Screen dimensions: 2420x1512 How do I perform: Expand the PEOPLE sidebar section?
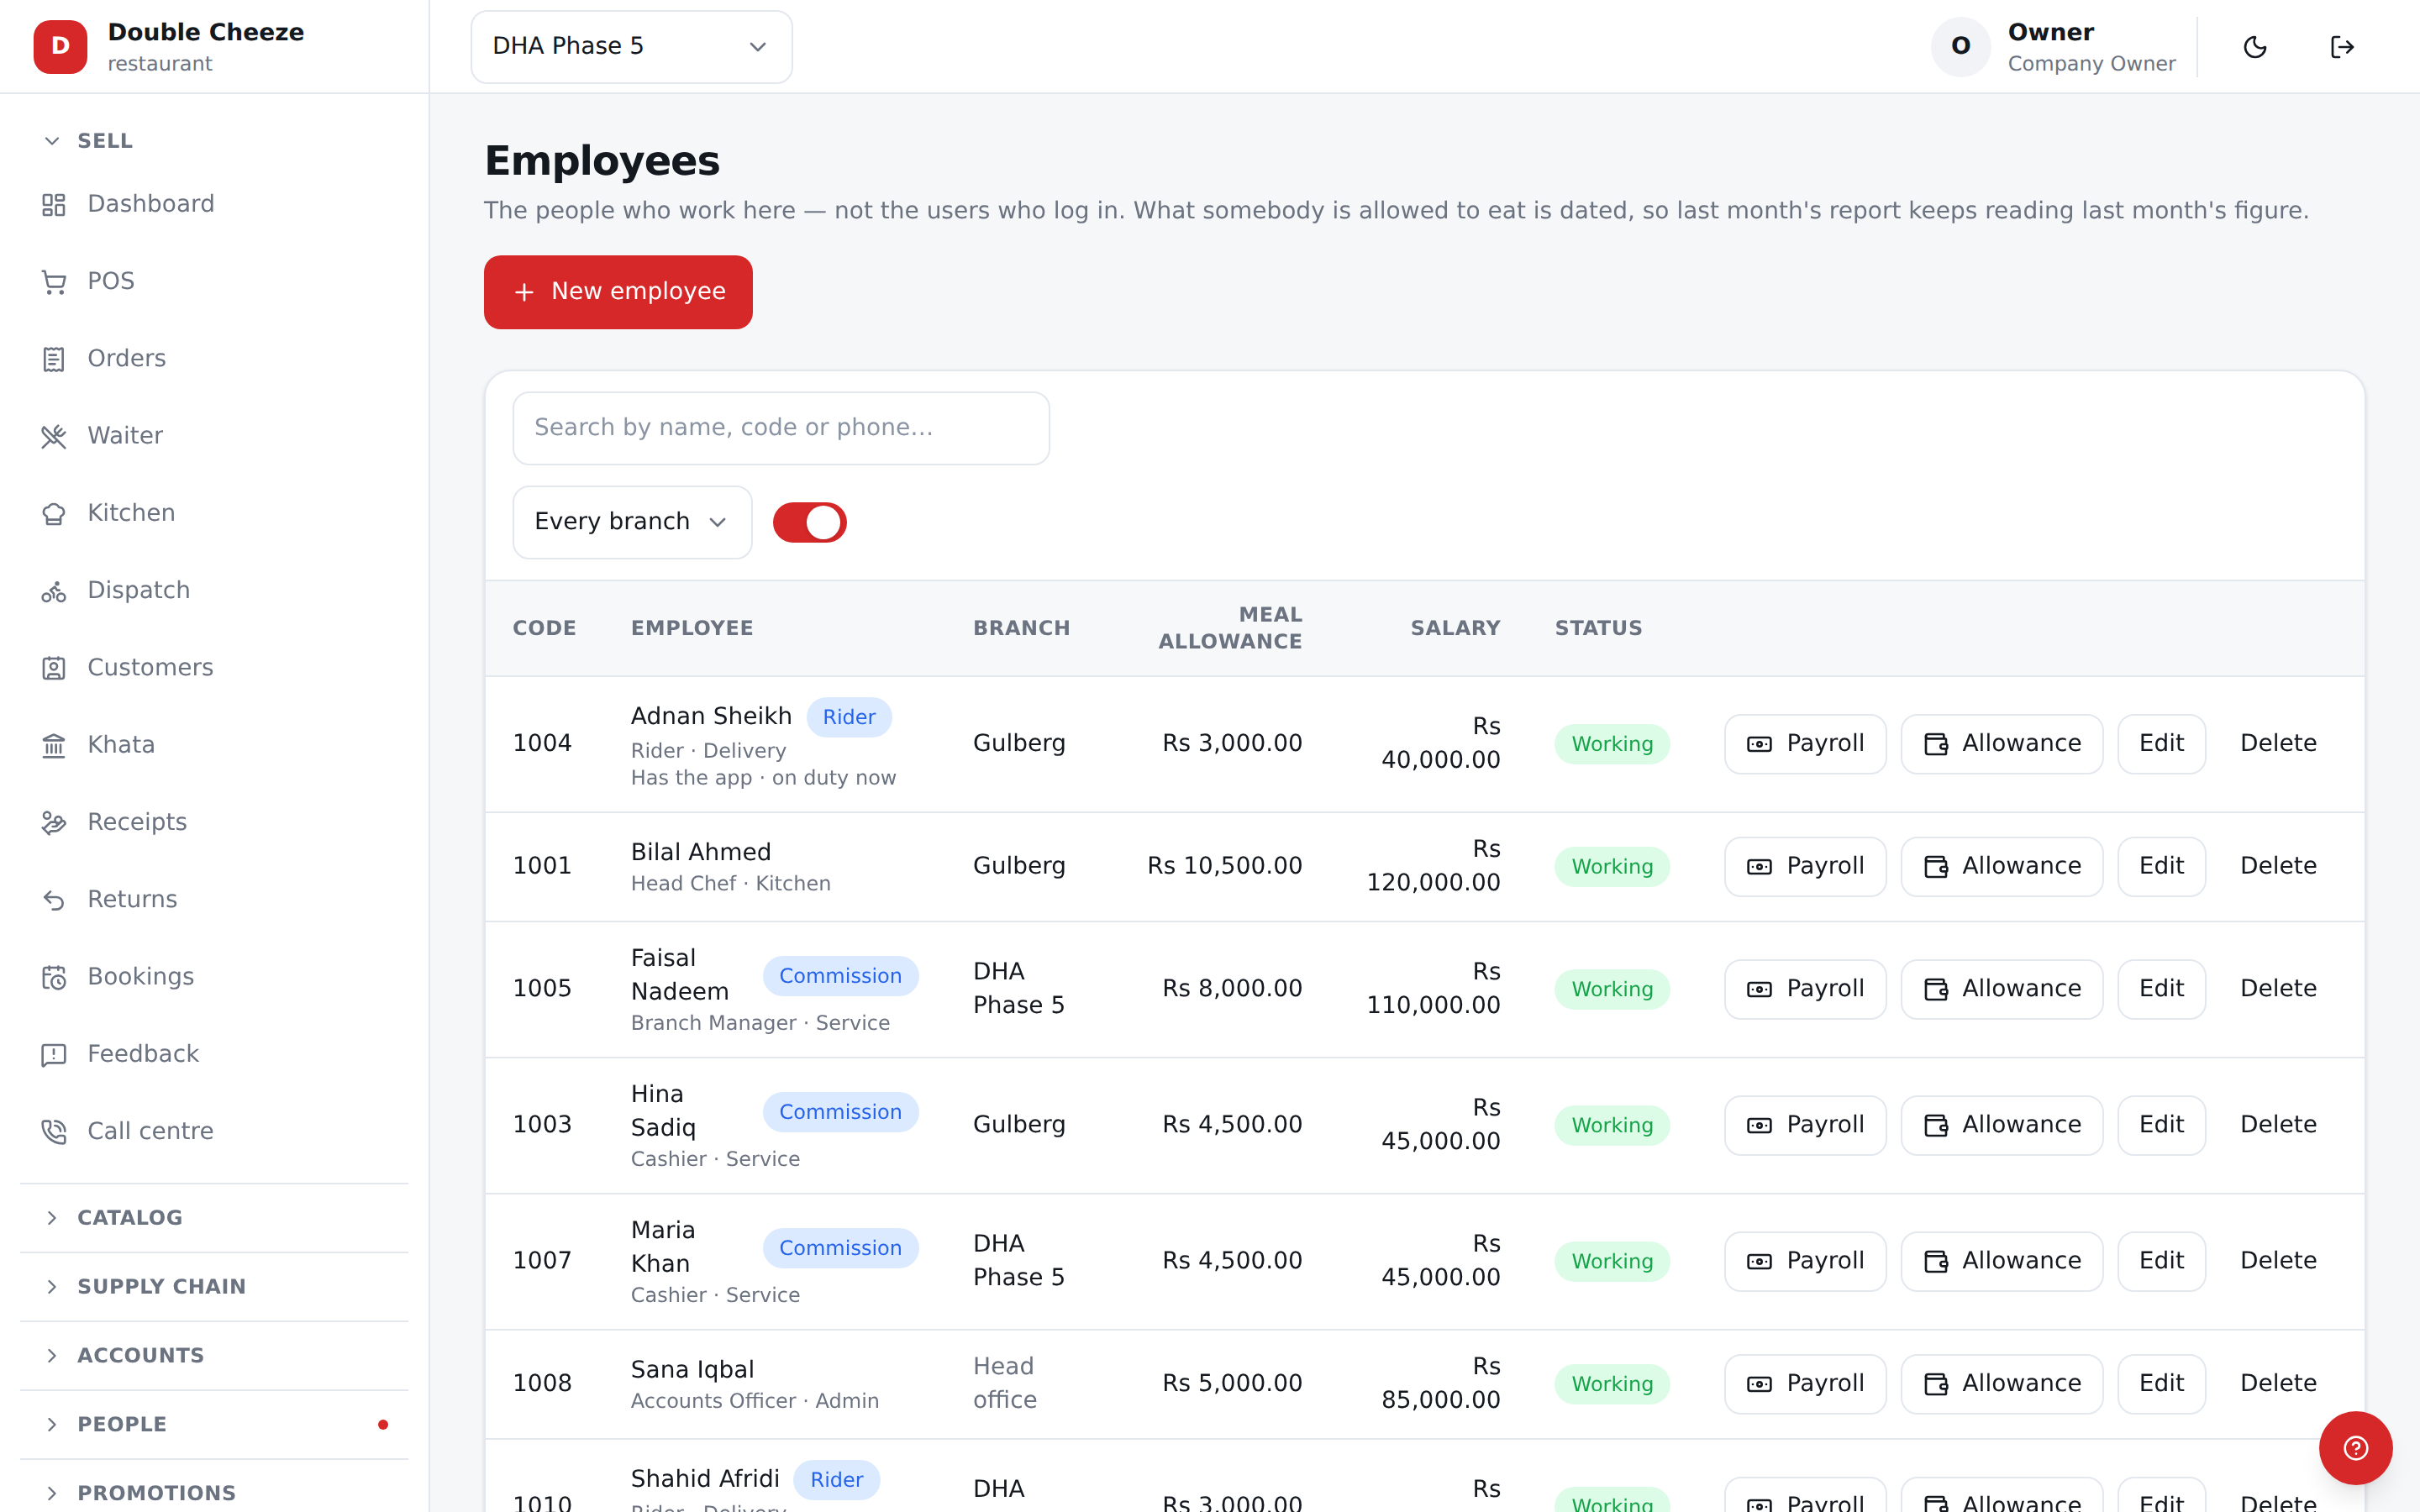point(214,1425)
